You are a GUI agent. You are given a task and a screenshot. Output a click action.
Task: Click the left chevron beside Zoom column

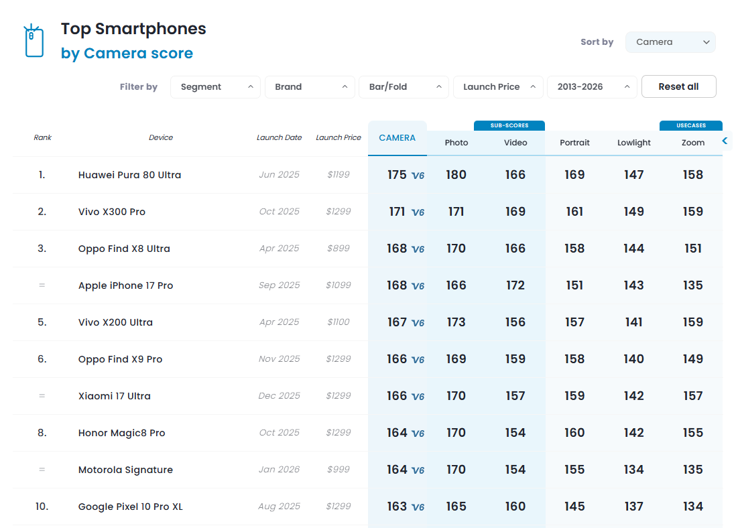point(725,141)
